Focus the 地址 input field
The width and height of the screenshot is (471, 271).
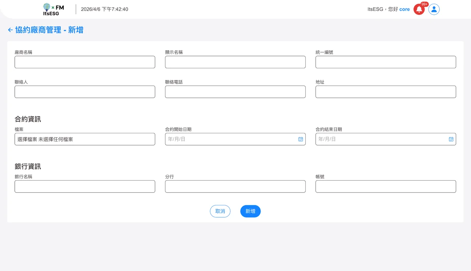click(x=386, y=92)
